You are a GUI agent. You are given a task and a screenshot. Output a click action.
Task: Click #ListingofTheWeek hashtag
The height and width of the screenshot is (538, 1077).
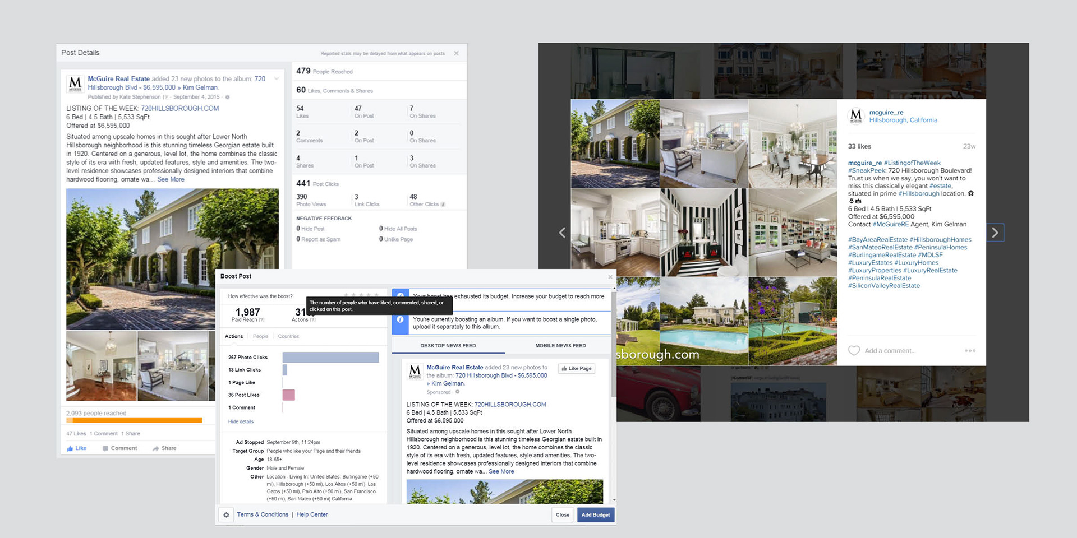[912, 163]
